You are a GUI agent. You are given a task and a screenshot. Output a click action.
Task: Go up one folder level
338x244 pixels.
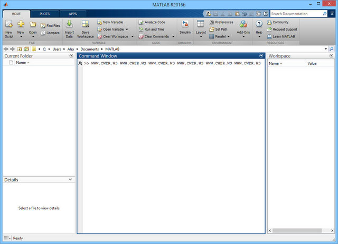(19, 48)
